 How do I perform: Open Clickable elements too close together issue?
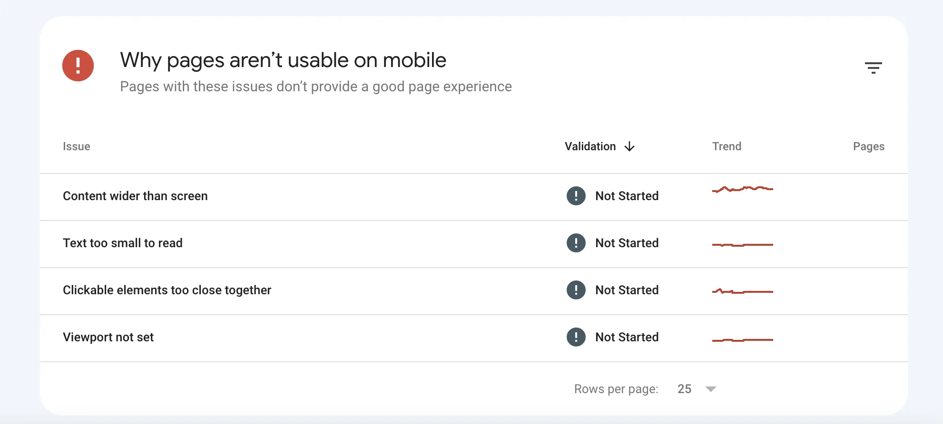(167, 290)
